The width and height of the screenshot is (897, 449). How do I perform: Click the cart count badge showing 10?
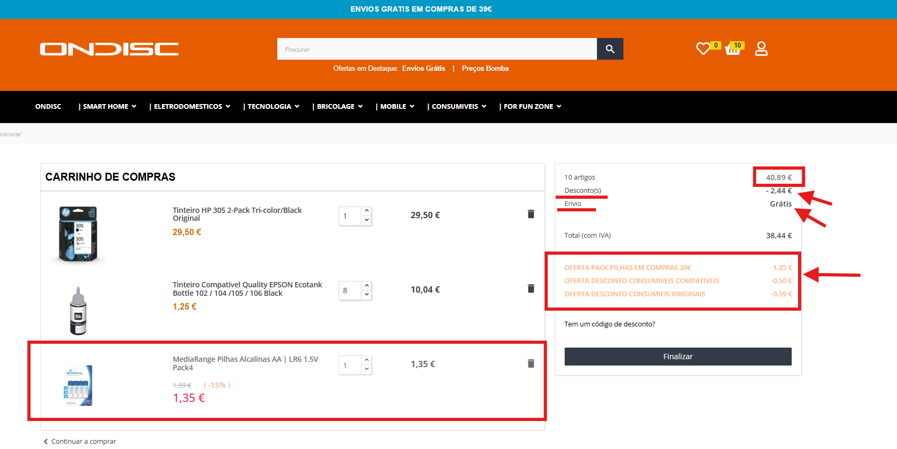click(737, 45)
